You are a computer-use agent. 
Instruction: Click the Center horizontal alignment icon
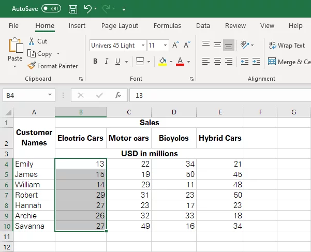[217, 62]
